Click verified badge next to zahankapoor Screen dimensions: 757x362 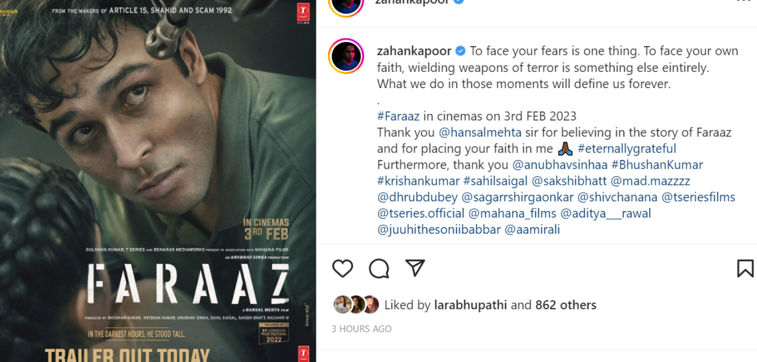(x=461, y=51)
